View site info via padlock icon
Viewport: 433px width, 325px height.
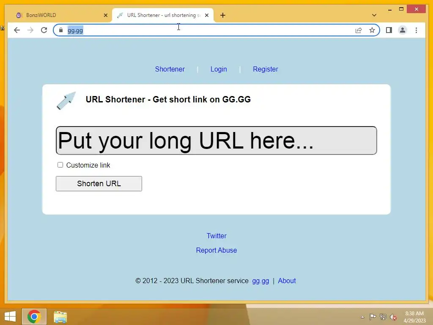tap(61, 30)
